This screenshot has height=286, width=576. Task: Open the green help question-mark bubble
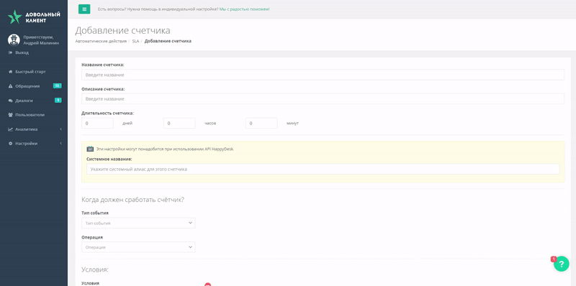click(x=562, y=264)
